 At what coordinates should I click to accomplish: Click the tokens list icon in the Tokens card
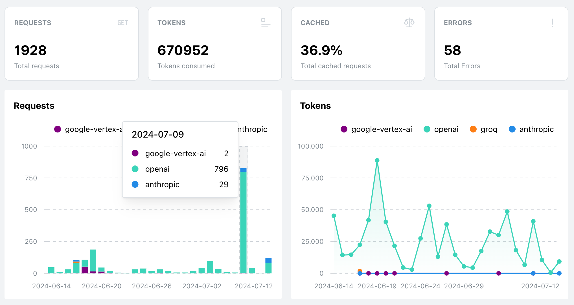[x=266, y=23]
